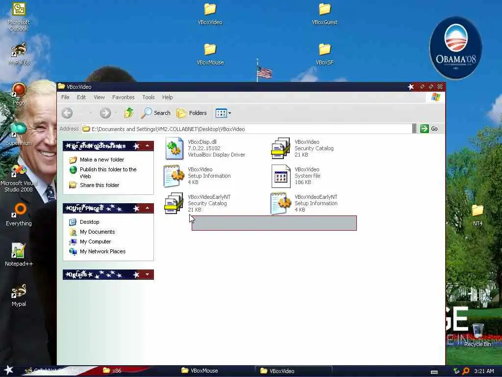Viewport: 502px width, 377px height.
Task: Click the taskbar clock showing 3:21 AM
Action: tap(484, 371)
